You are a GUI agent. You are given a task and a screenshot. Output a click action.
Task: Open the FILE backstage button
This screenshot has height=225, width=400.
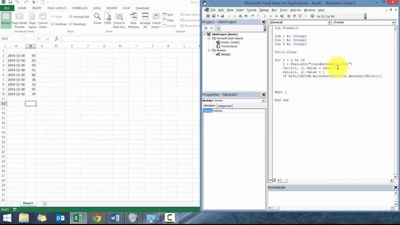coord(7,8)
